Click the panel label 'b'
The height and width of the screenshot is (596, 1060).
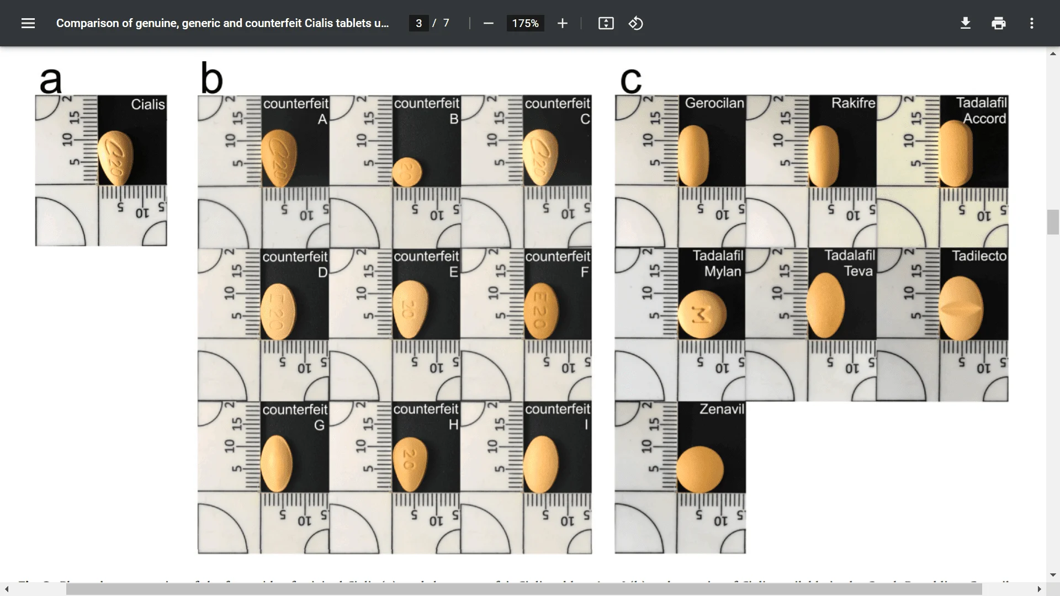click(211, 78)
